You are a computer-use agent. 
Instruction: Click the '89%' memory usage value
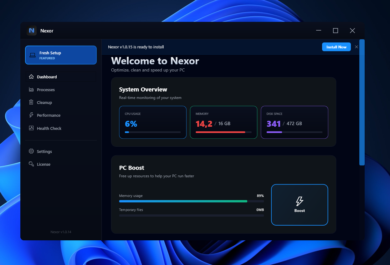pos(260,196)
